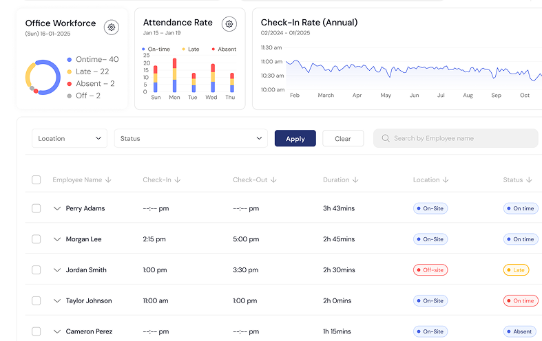The height and width of the screenshot is (341, 542).
Task: Click duration 3h 43mins
Action: [x=339, y=208]
